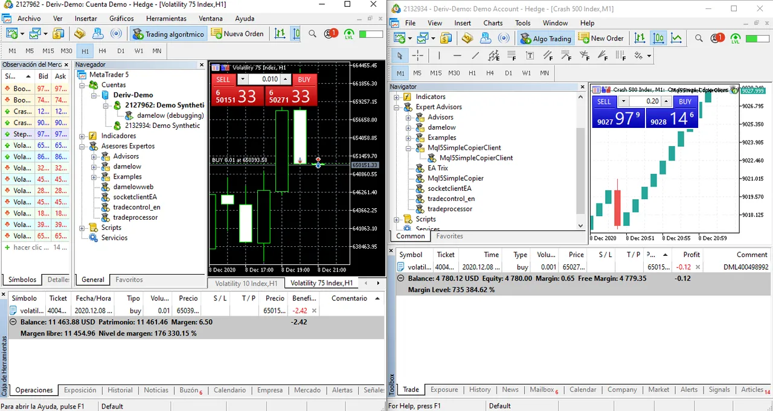Click SELL on Crash 500 chart panel
The height and width of the screenshot is (411, 773).
click(x=604, y=101)
